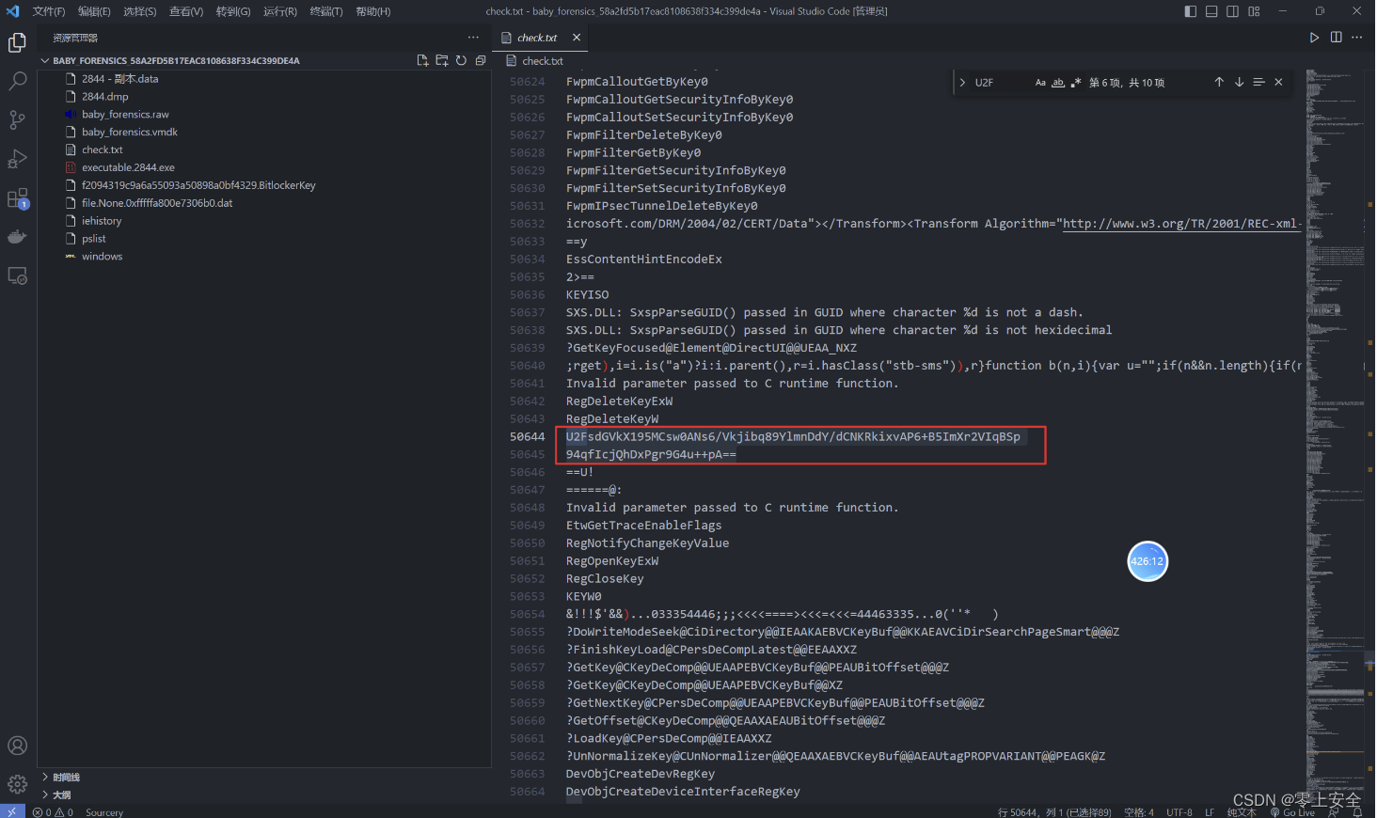Open customize layout icon
The height and width of the screenshot is (818, 1377).
coord(1254,11)
